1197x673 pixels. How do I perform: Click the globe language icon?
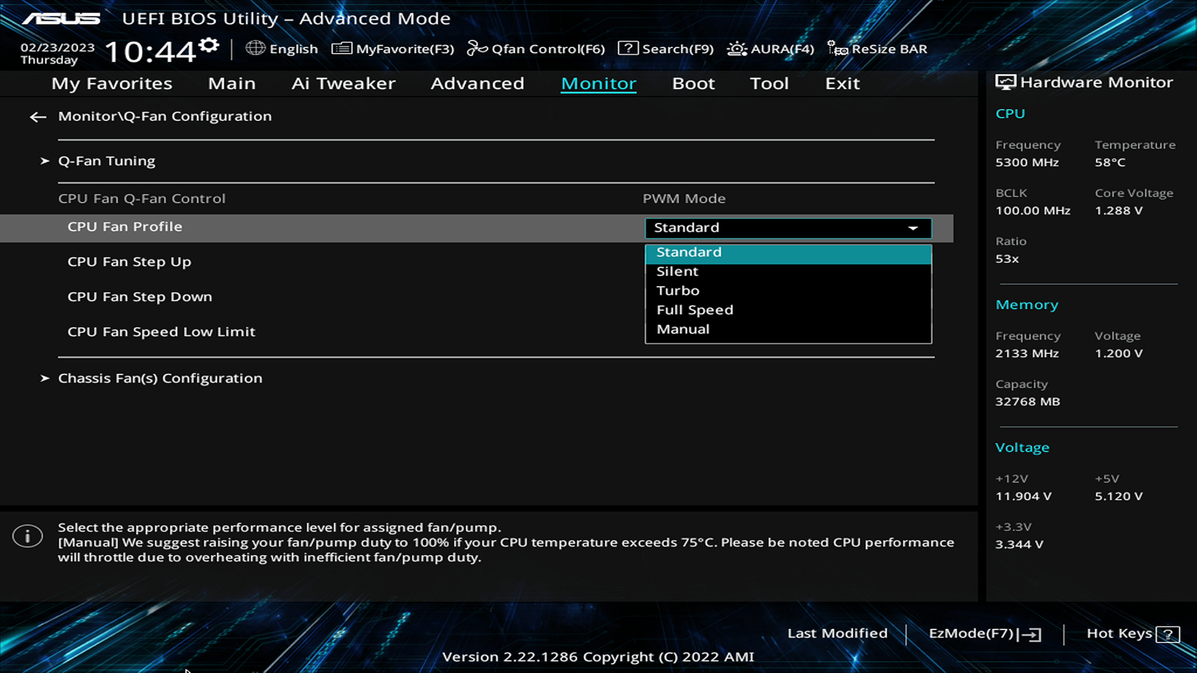[x=255, y=48]
